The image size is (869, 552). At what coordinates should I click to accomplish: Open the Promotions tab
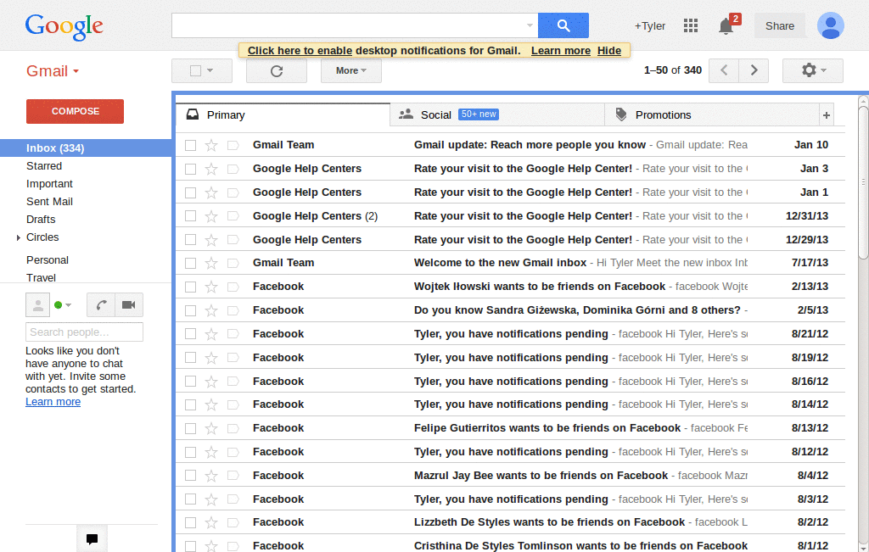pyautogui.click(x=662, y=114)
